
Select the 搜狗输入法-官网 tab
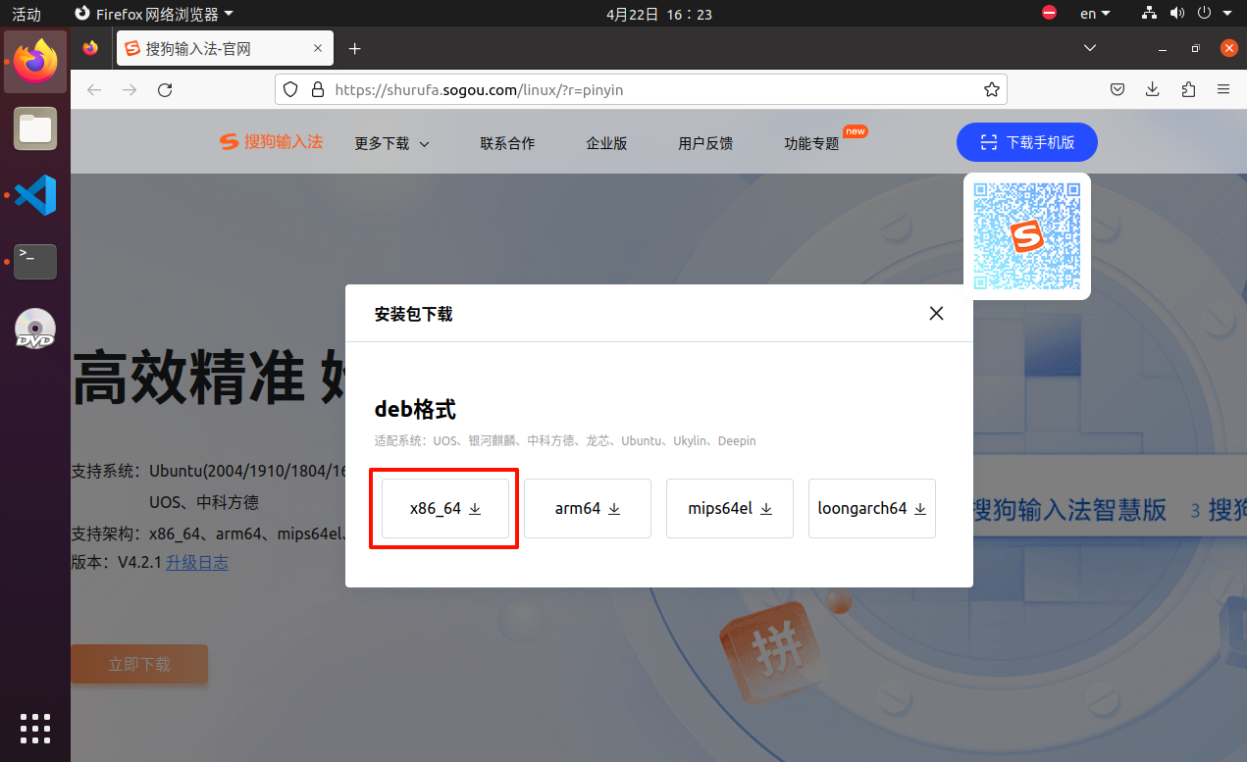pyautogui.click(x=225, y=48)
